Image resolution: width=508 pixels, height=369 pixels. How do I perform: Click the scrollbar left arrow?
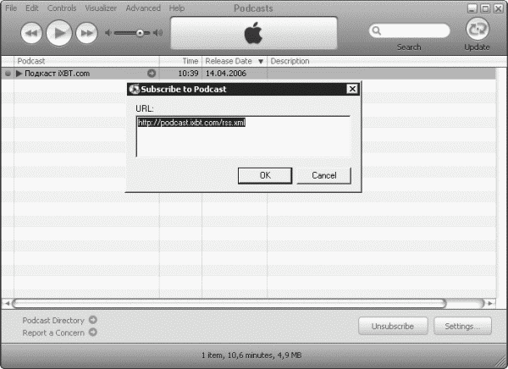(x=7, y=304)
